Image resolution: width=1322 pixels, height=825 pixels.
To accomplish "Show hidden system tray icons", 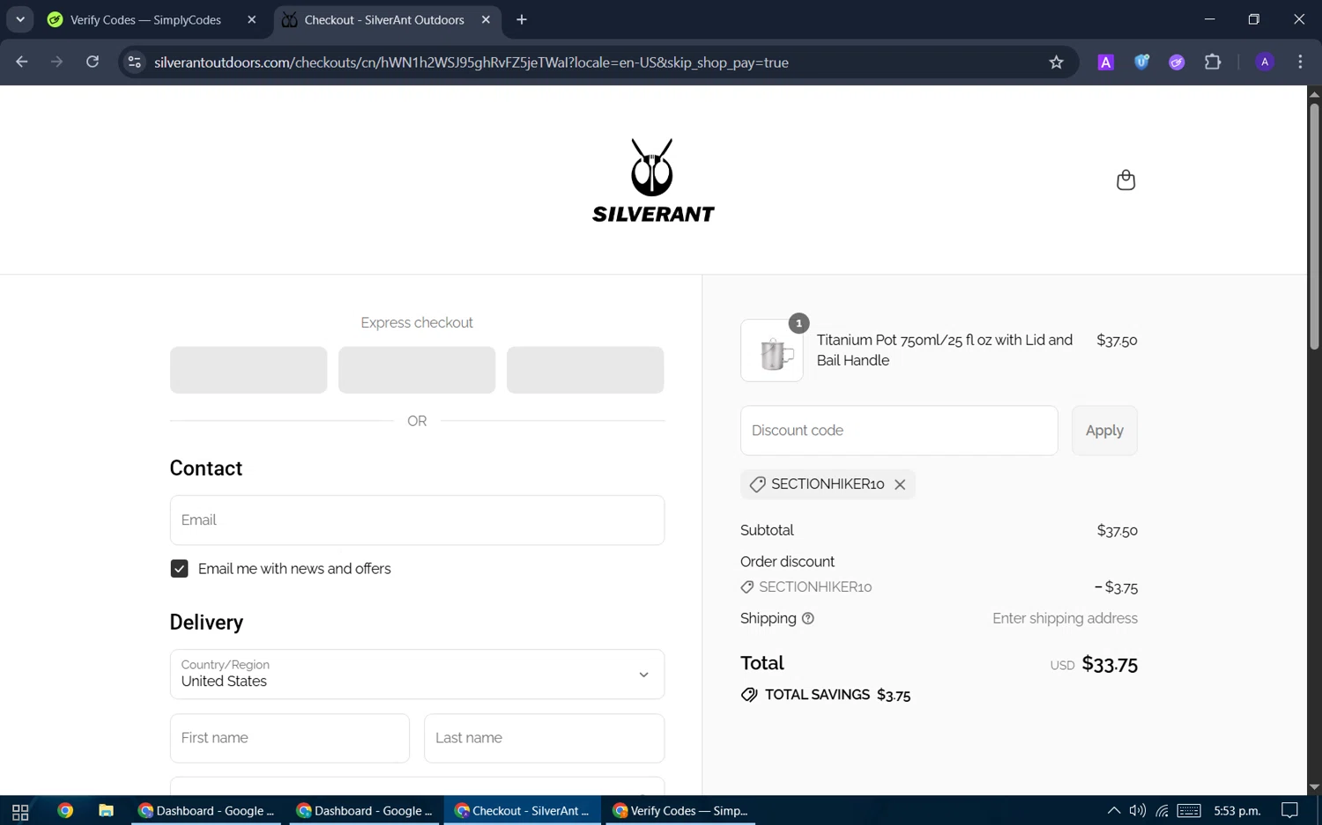I will click(1114, 811).
